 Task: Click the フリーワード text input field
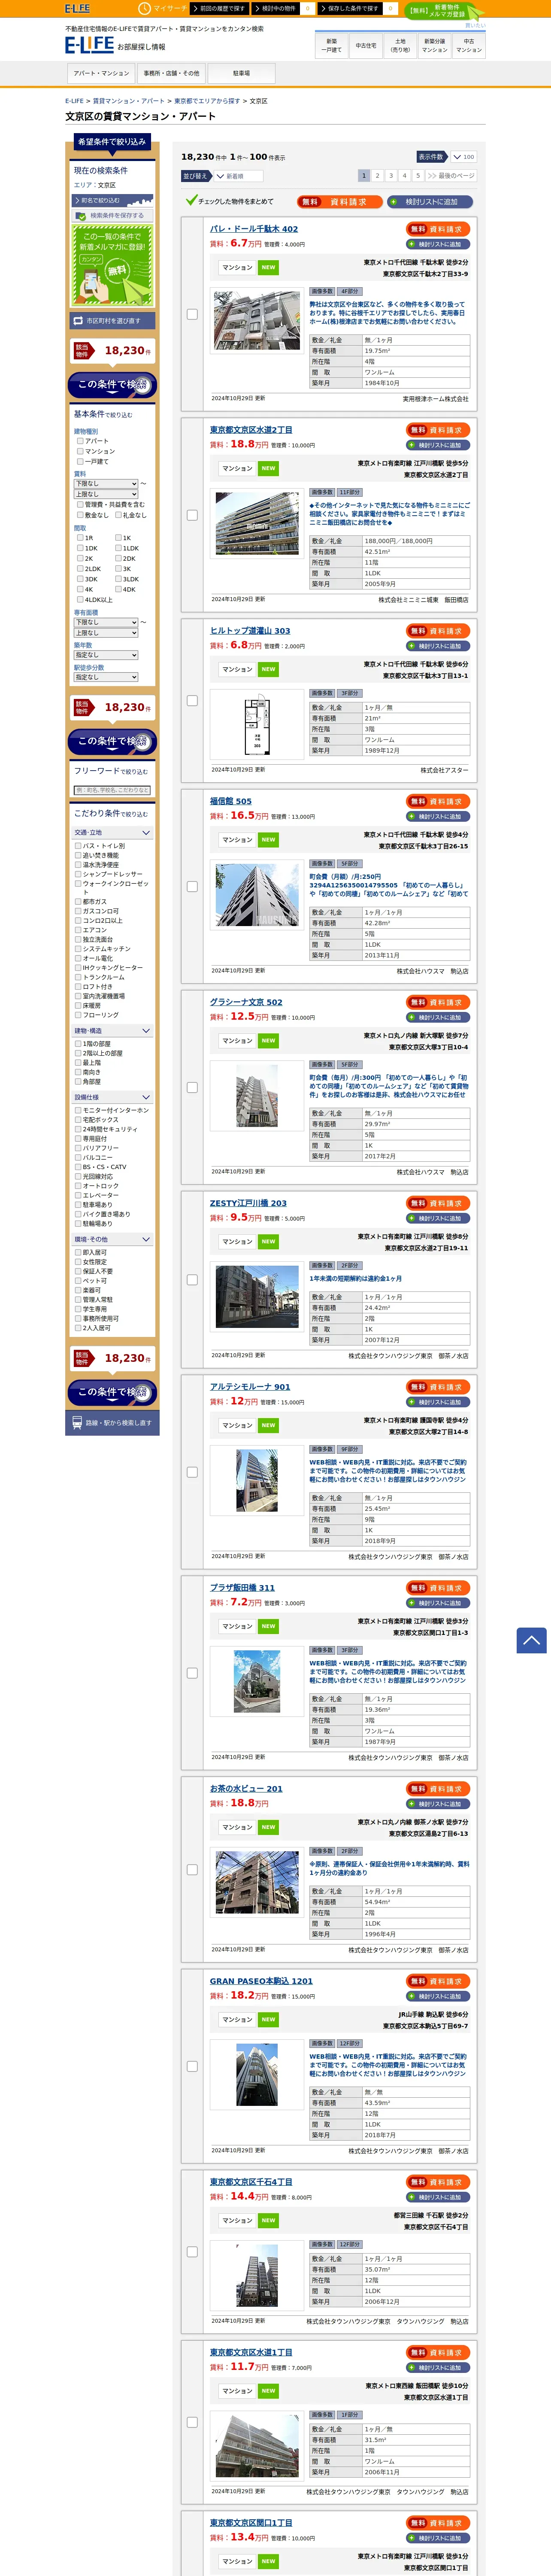coord(112,790)
